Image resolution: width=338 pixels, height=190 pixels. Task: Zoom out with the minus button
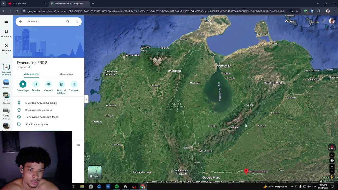pos(332,171)
